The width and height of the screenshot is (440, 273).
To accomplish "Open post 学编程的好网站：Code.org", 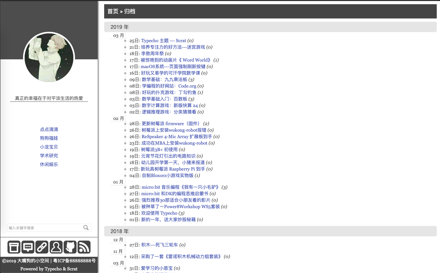I will click(x=169, y=86).
